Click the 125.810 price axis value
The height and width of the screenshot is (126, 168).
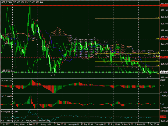(164, 51)
